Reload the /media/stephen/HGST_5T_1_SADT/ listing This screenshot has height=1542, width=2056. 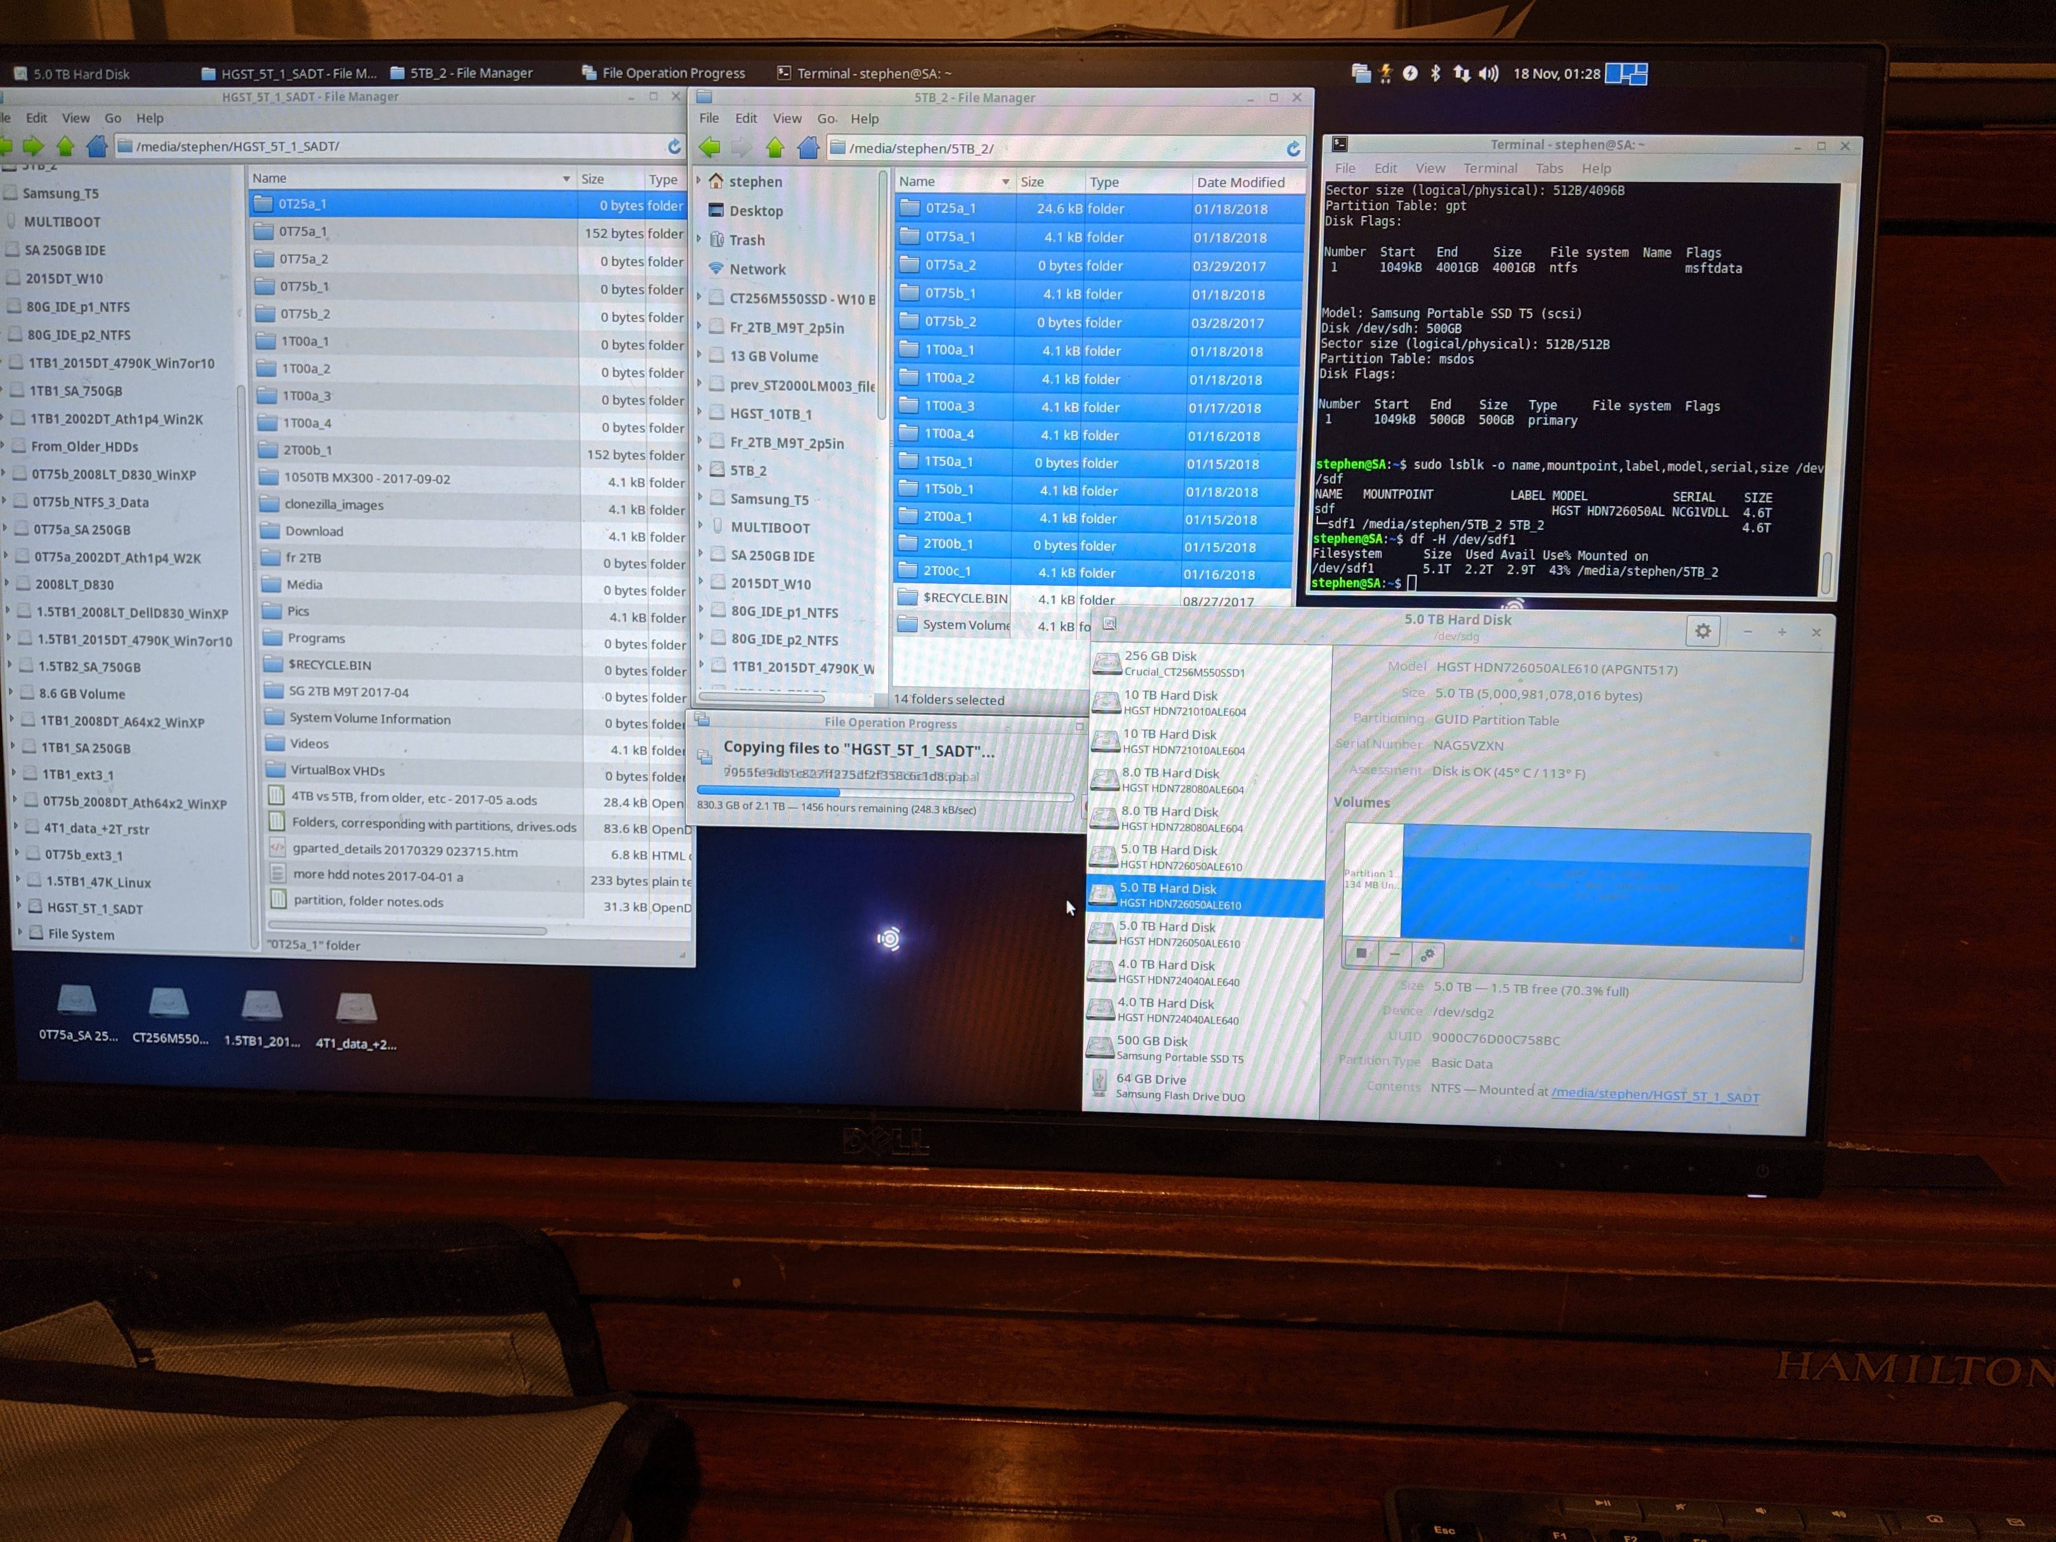(674, 146)
